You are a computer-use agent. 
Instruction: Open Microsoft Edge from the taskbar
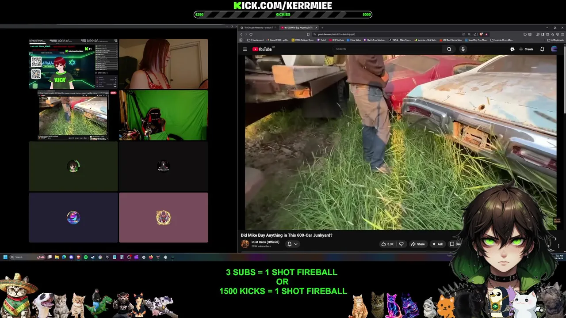pyautogui.click(x=64, y=257)
